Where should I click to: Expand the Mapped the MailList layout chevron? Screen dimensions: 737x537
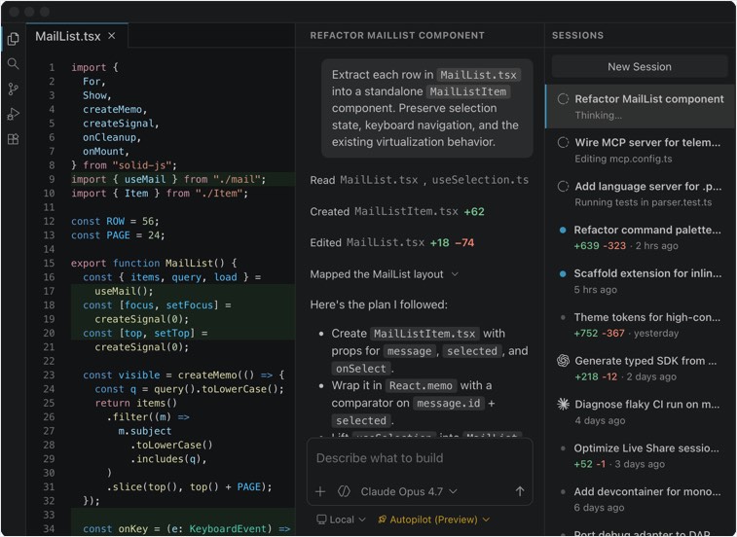(x=455, y=274)
